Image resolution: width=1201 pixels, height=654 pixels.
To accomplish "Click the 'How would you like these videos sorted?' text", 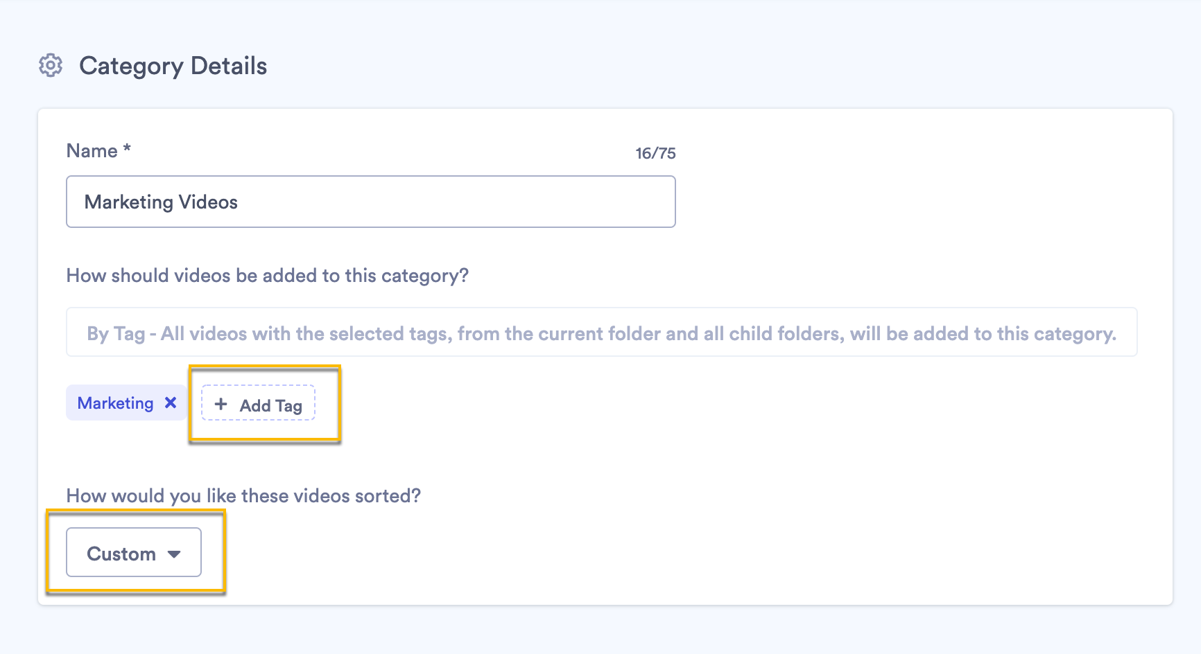I will (x=243, y=496).
